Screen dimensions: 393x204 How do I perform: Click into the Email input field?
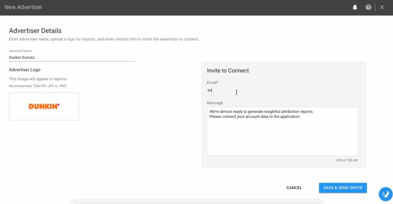click(282, 91)
